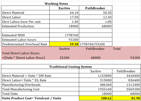Screen dimensions: 141x101
Task: Select the "Total Manufacturing Cost" label
Action: [x=40, y=89]
